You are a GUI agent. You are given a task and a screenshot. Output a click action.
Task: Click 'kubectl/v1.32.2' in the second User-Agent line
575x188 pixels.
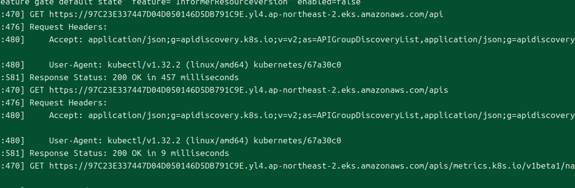coord(144,140)
